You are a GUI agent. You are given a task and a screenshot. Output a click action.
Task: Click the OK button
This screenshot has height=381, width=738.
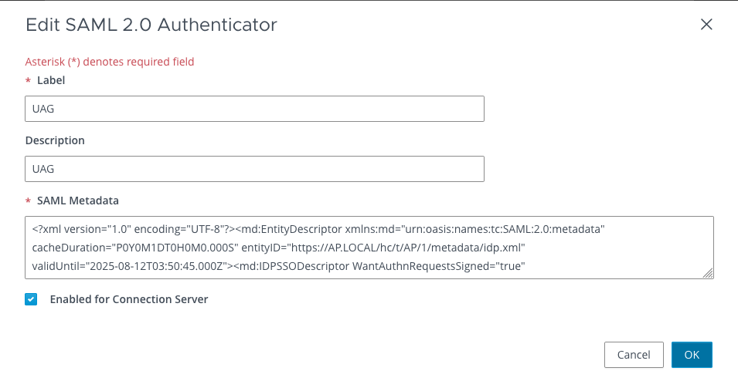[x=692, y=355]
